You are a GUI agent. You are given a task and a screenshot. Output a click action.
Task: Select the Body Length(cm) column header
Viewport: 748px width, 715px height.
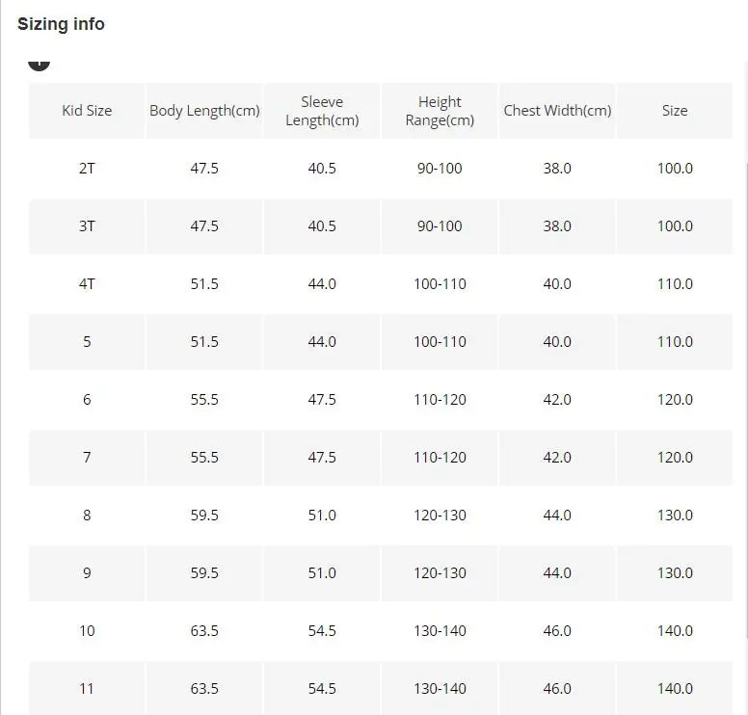(x=204, y=111)
